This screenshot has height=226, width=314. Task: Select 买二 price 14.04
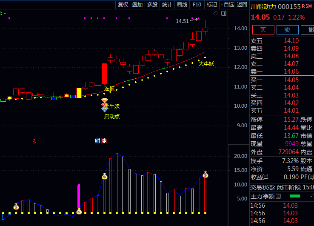click(x=291, y=88)
